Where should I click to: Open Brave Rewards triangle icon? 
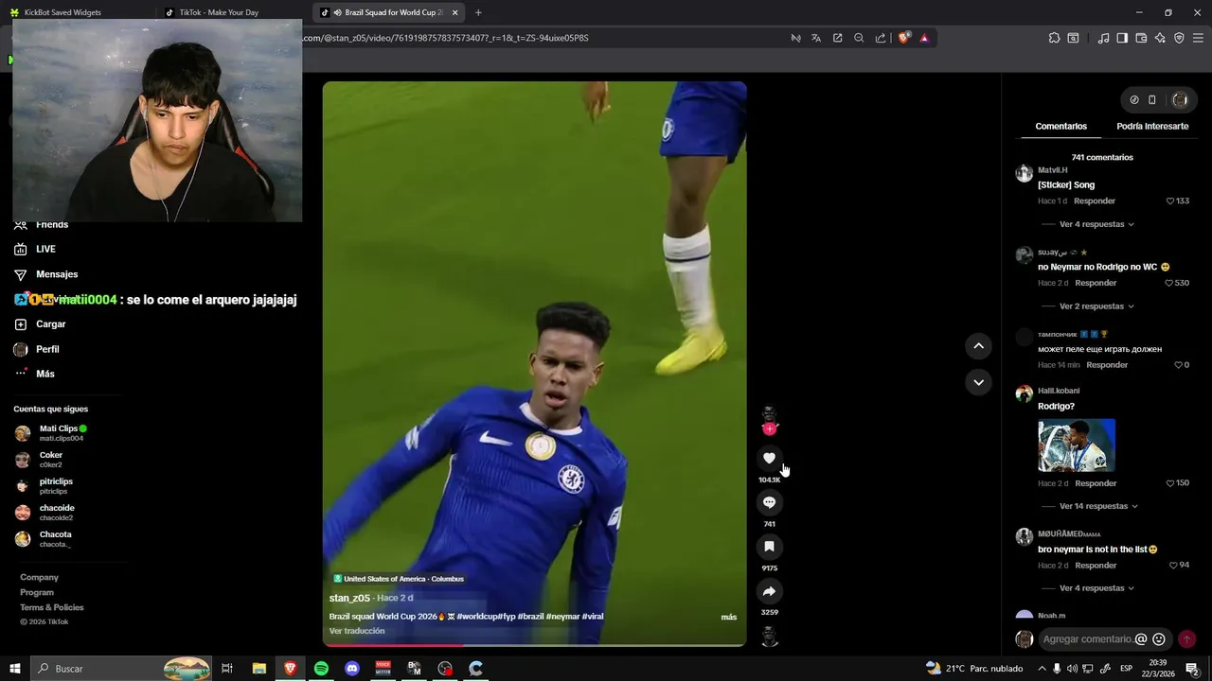coord(924,38)
